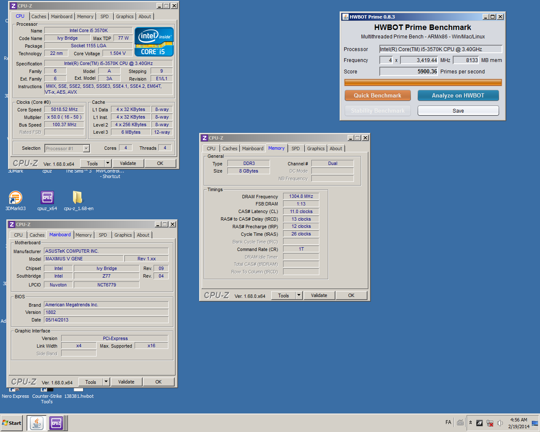The image size is (540, 432).
Task: Open Graphics tab in the Memory window
Action: 316,148
